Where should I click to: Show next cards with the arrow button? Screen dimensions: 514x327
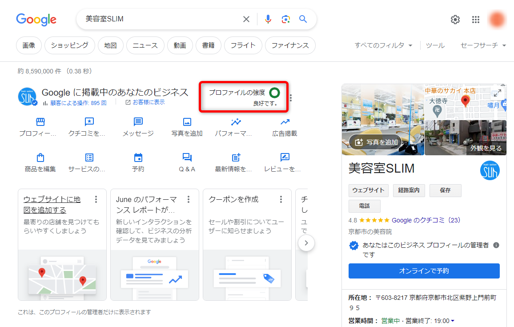coord(306,243)
